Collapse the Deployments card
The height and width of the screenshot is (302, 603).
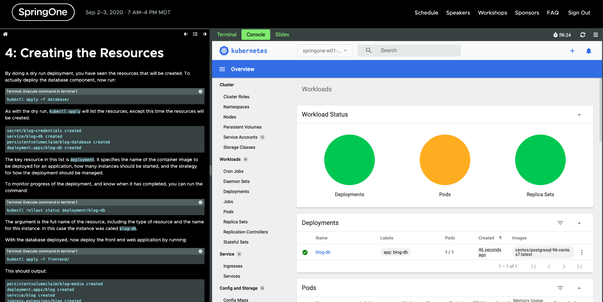coord(579,223)
